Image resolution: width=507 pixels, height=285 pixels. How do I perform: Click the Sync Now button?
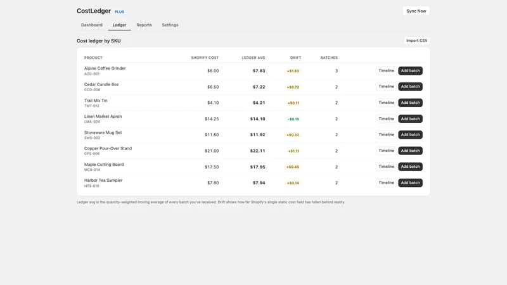(x=416, y=11)
